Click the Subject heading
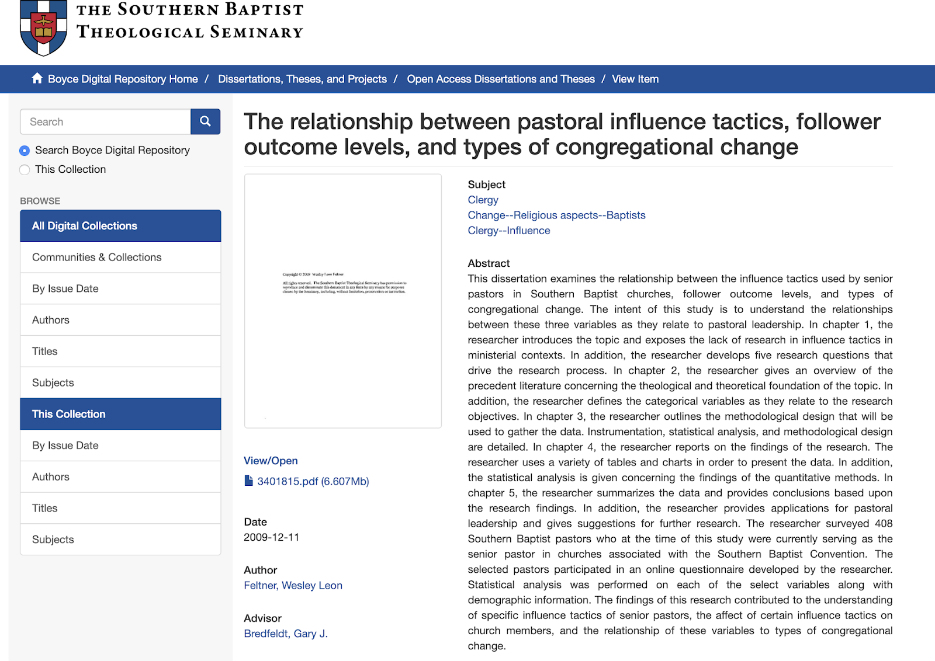This screenshot has height=661, width=935. pyautogui.click(x=487, y=185)
